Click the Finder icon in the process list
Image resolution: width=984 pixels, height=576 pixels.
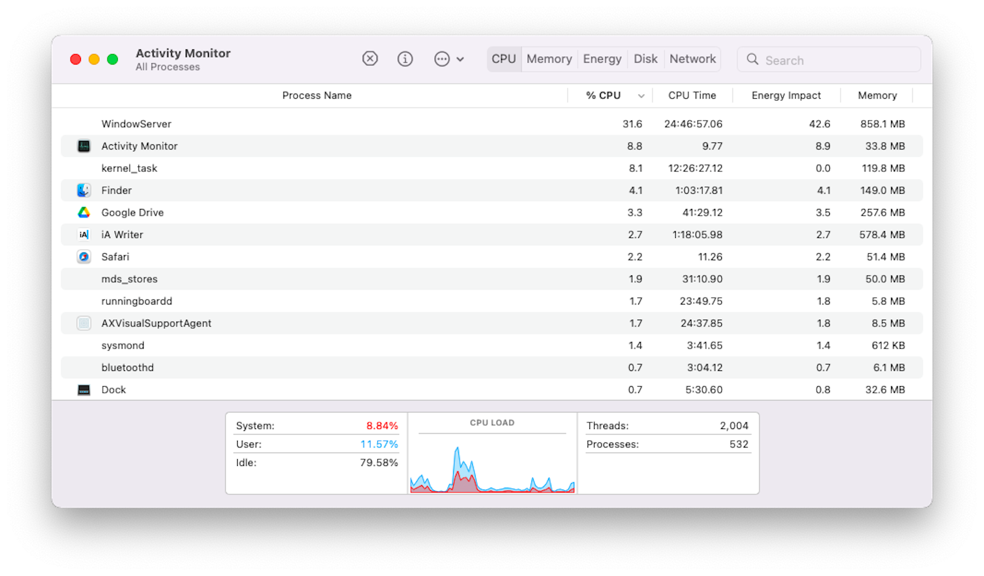pyautogui.click(x=84, y=190)
